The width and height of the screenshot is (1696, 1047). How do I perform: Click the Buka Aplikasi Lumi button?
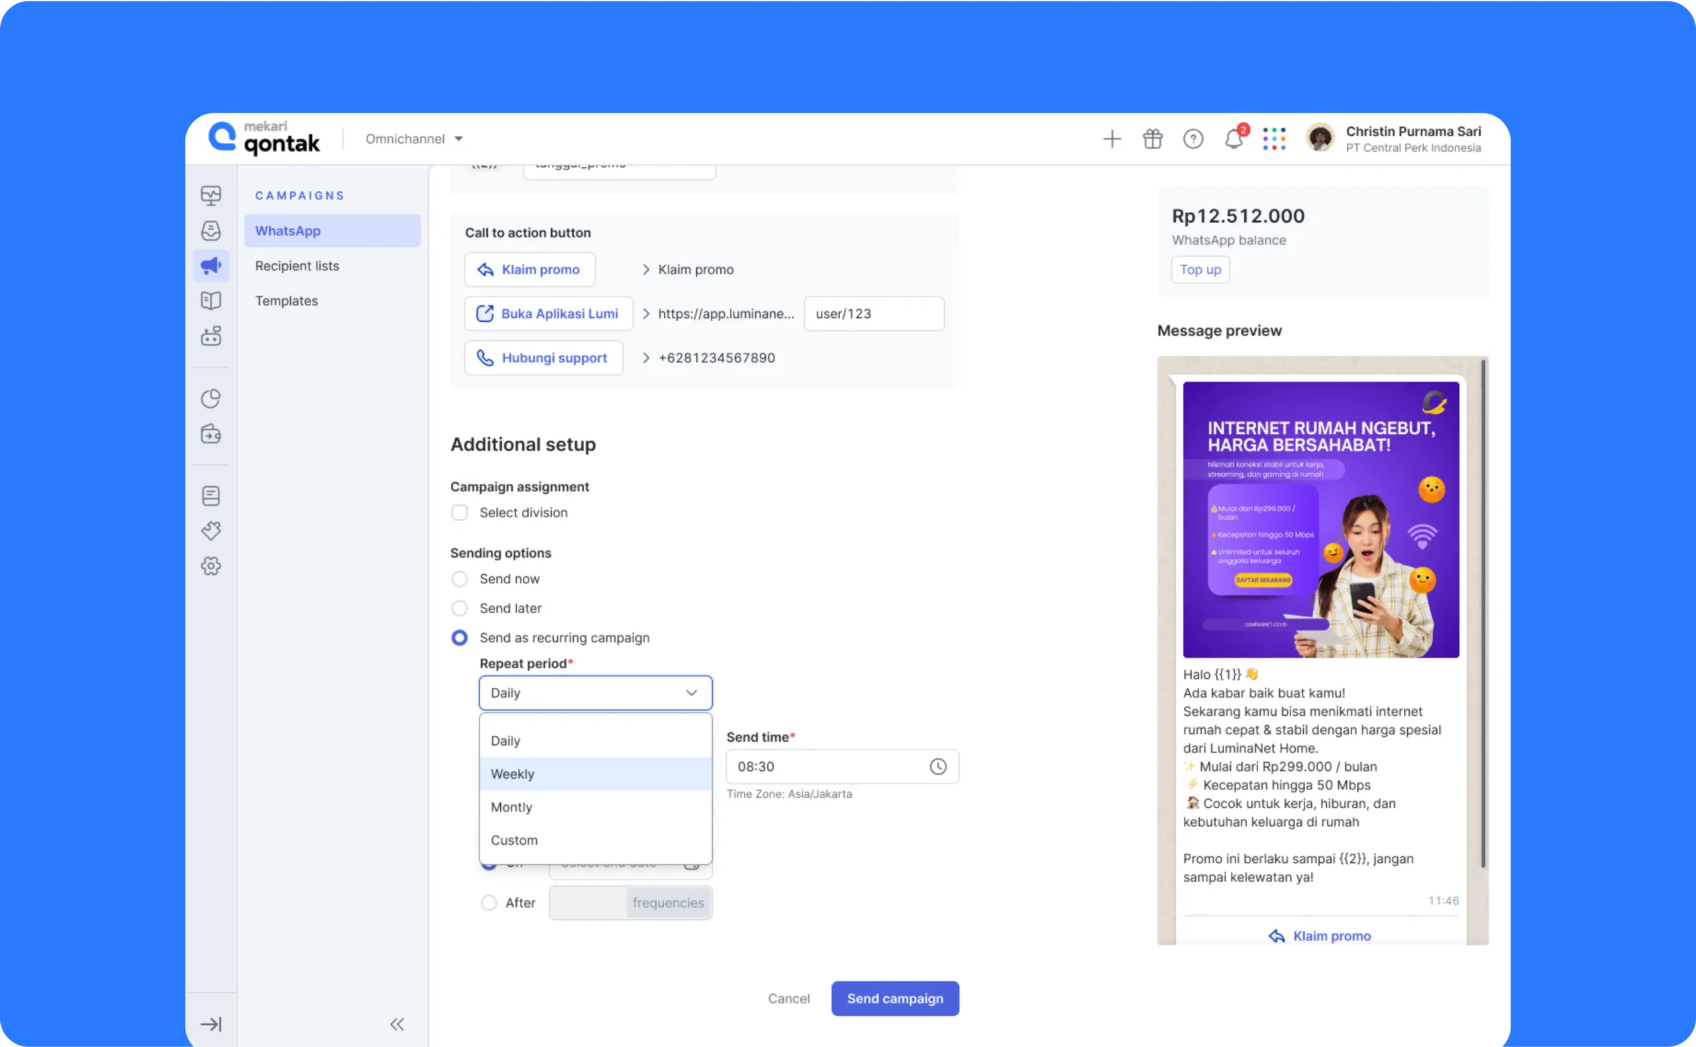(549, 314)
